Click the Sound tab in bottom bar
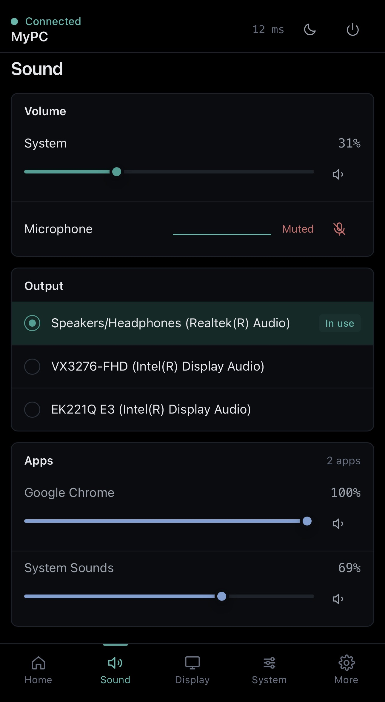385x702 pixels. pos(115,670)
